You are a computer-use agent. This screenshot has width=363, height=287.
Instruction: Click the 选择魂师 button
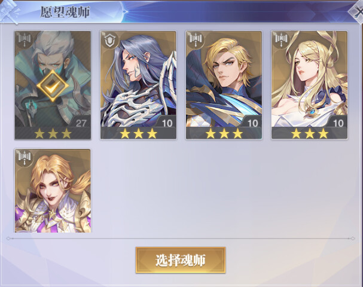click(x=181, y=260)
